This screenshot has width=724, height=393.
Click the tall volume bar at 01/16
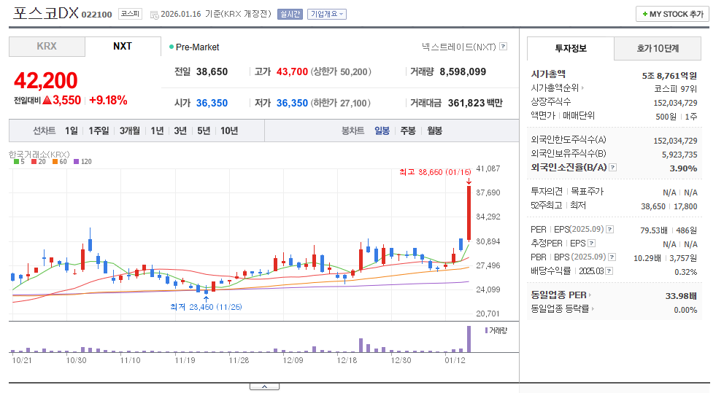point(469,339)
